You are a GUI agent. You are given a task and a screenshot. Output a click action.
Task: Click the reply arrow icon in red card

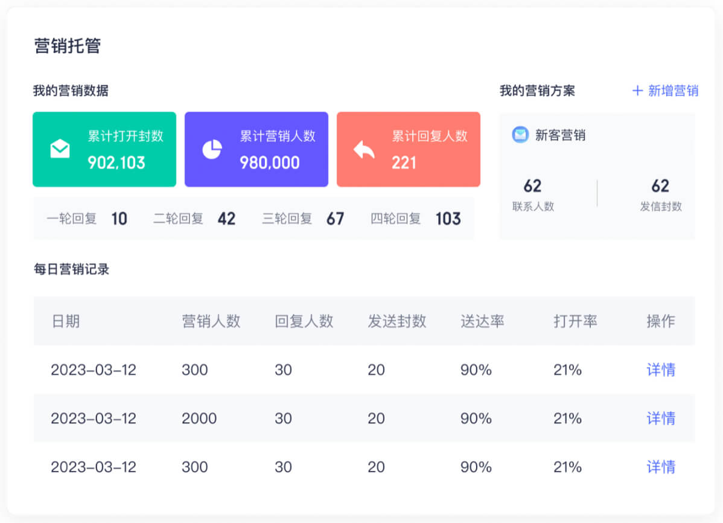click(x=364, y=150)
